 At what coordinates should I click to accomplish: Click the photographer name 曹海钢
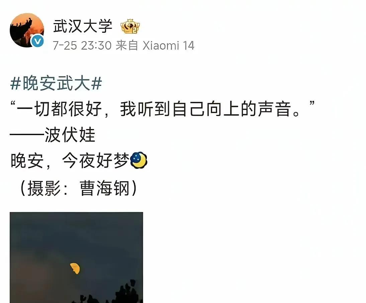point(104,188)
